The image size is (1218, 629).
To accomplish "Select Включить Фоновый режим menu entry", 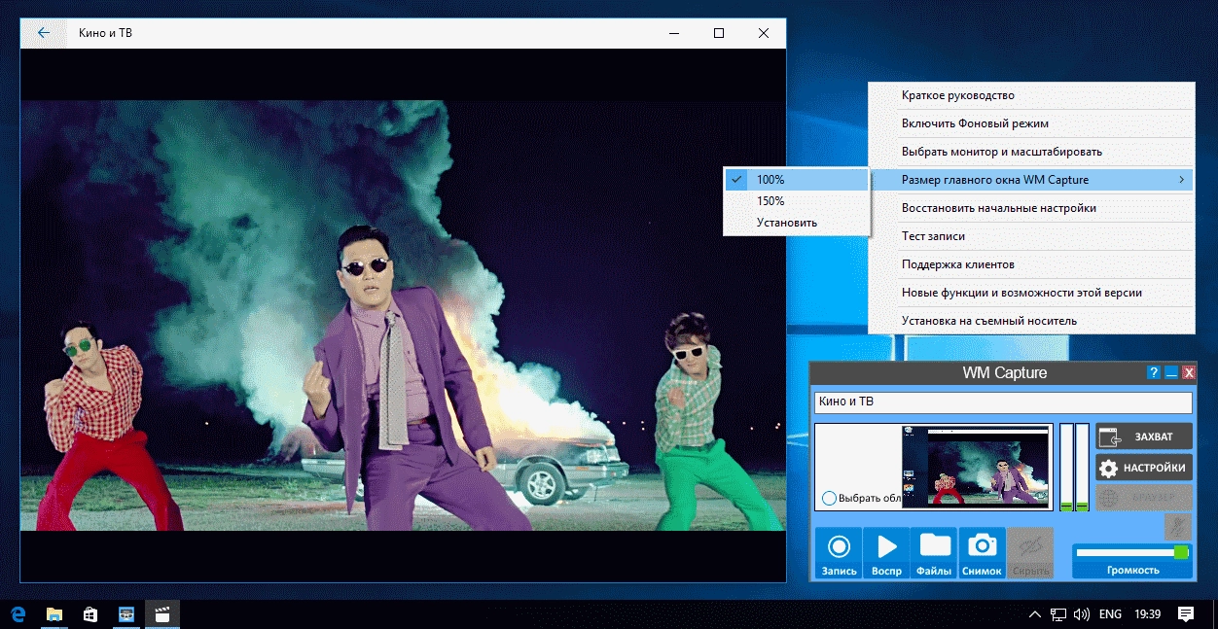I will coord(1031,123).
